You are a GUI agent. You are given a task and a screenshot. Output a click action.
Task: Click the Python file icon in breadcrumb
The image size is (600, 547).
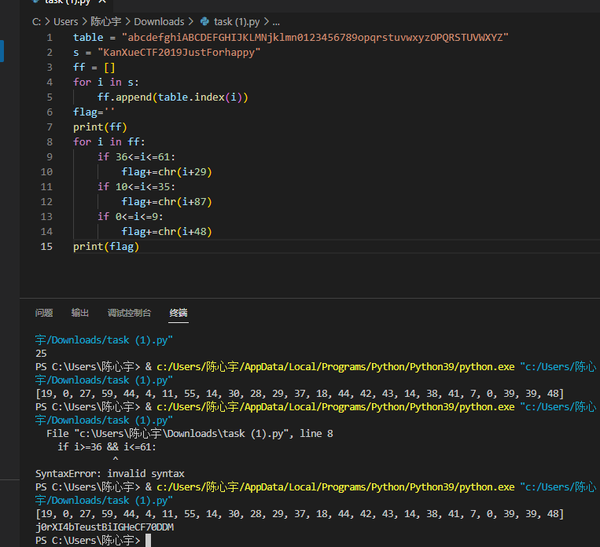pyautogui.click(x=205, y=22)
